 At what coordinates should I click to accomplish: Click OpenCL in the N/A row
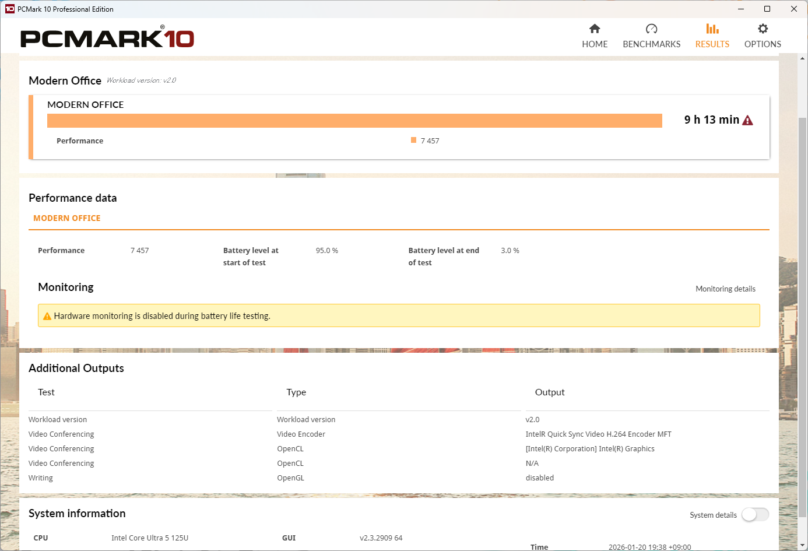click(x=290, y=463)
